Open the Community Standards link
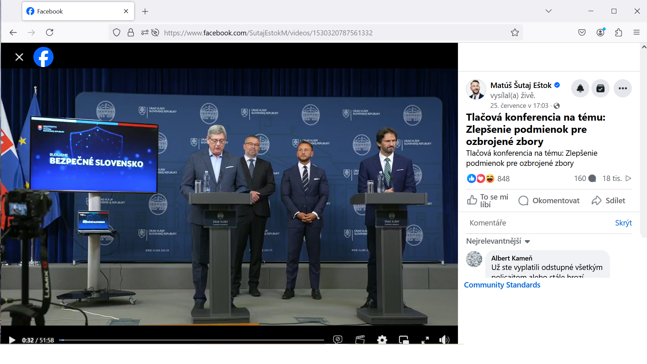Screen dimensions: 647x364 [x=502, y=285]
